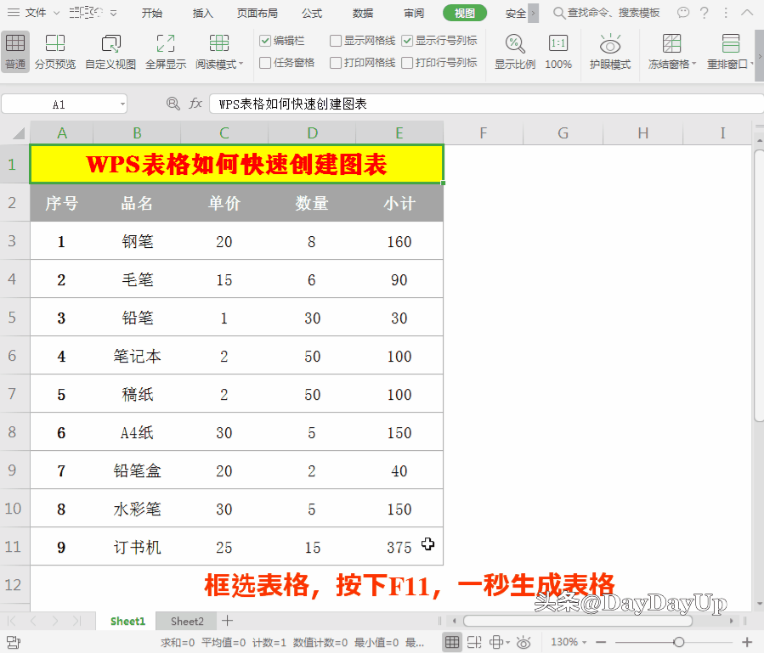
Task: Open Page Break Preview (分页预览)
Action: click(x=55, y=52)
